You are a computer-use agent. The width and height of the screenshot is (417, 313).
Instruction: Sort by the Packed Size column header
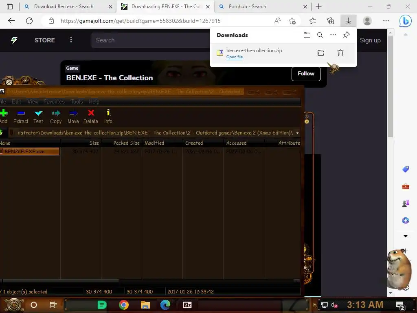[x=121, y=143]
